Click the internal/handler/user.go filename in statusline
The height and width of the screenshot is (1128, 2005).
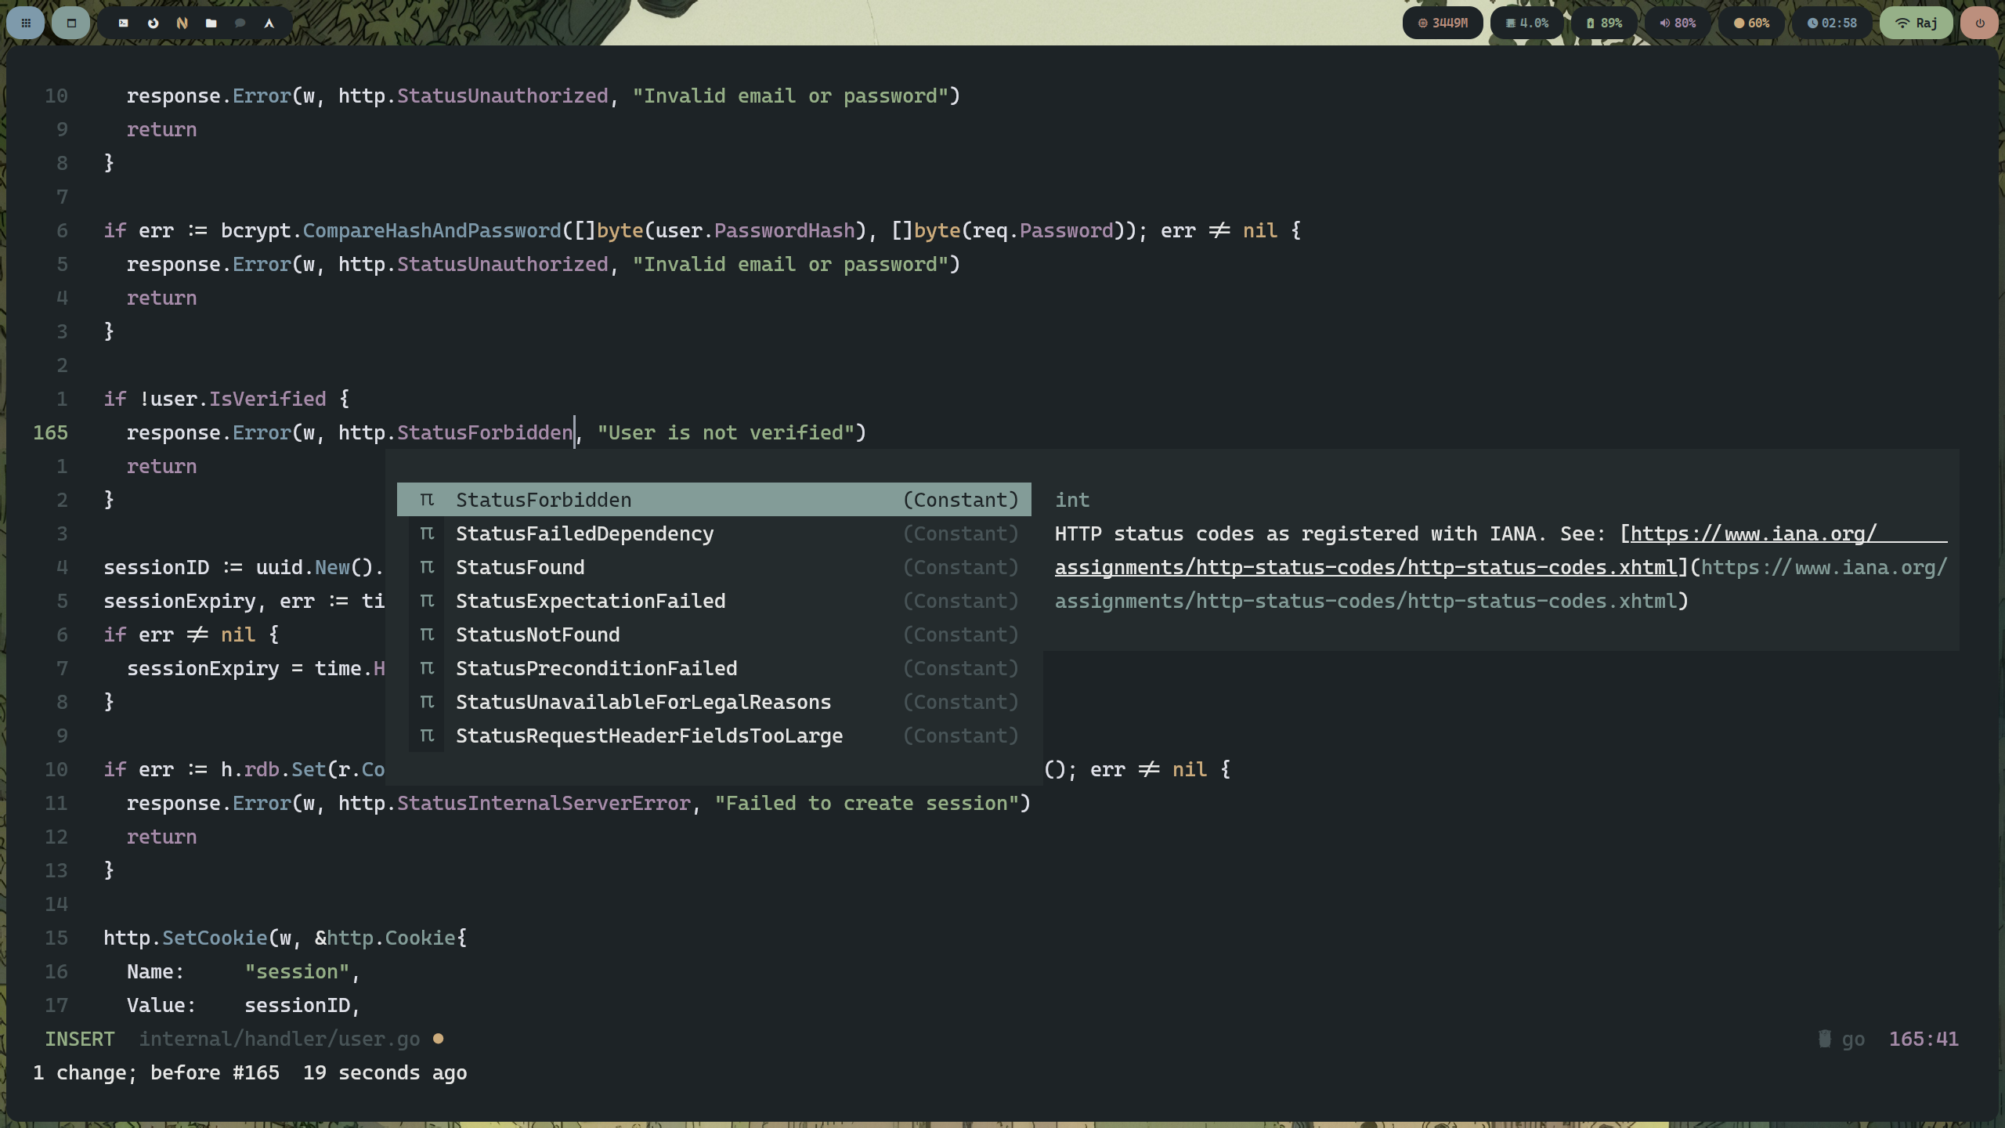[280, 1039]
